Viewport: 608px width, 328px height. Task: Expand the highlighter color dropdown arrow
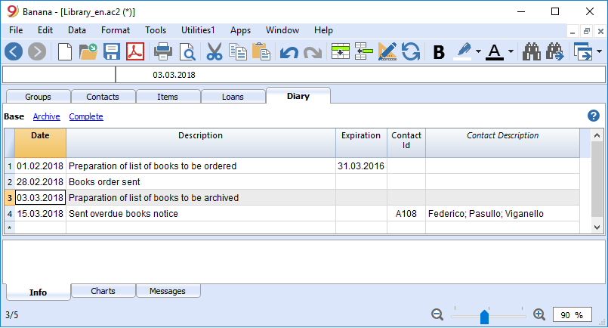pos(478,51)
